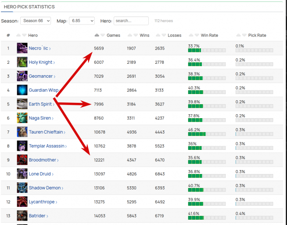The width and height of the screenshot is (287, 225).
Task: Click Tauren Chieftain wins value 4936
Action: tap(132, 132)
